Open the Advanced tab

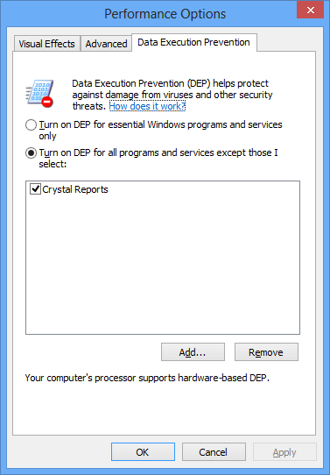(106, 44)
